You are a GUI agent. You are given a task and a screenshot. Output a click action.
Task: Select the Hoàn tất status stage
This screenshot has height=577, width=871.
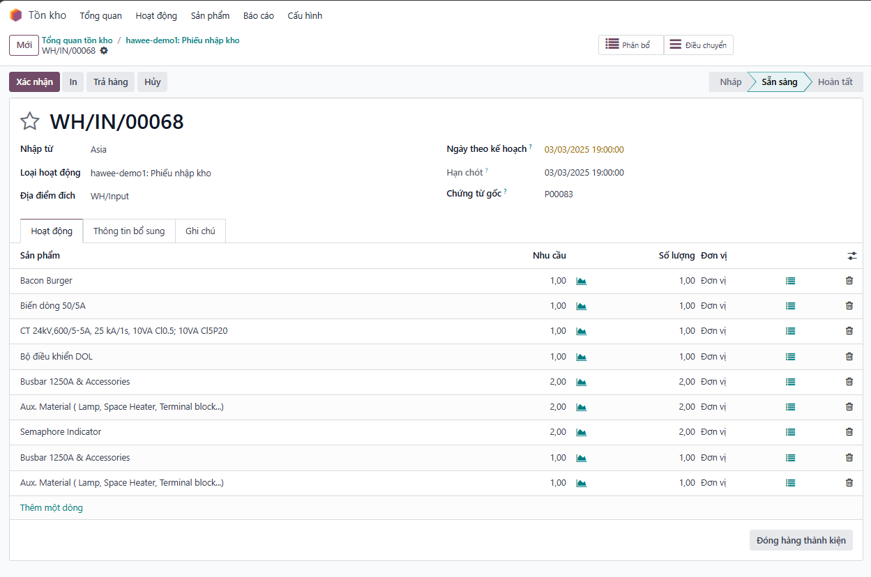[835, 82]
